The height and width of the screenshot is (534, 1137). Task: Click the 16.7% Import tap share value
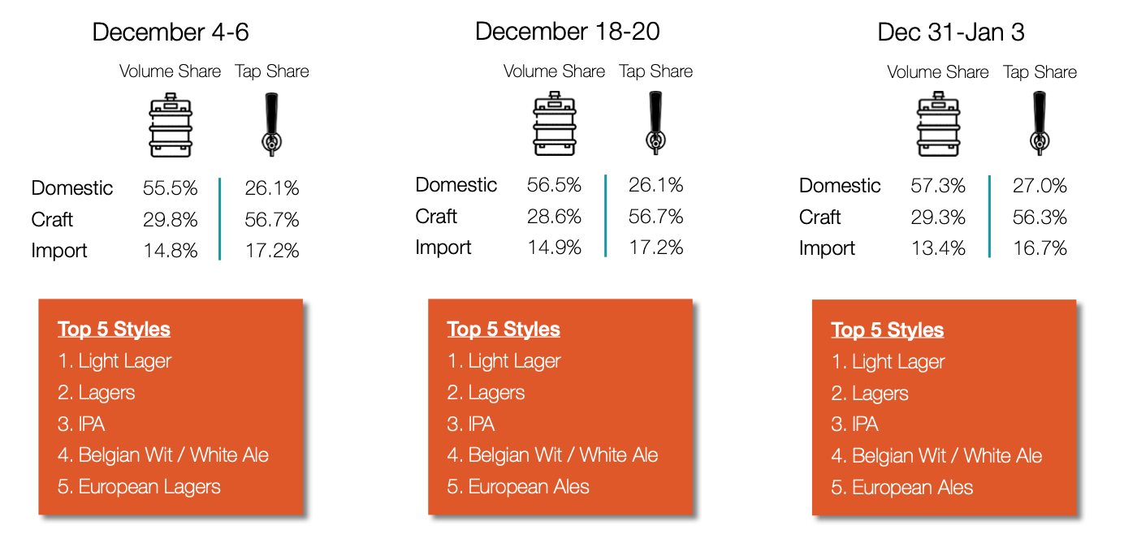pos(1040,248)
